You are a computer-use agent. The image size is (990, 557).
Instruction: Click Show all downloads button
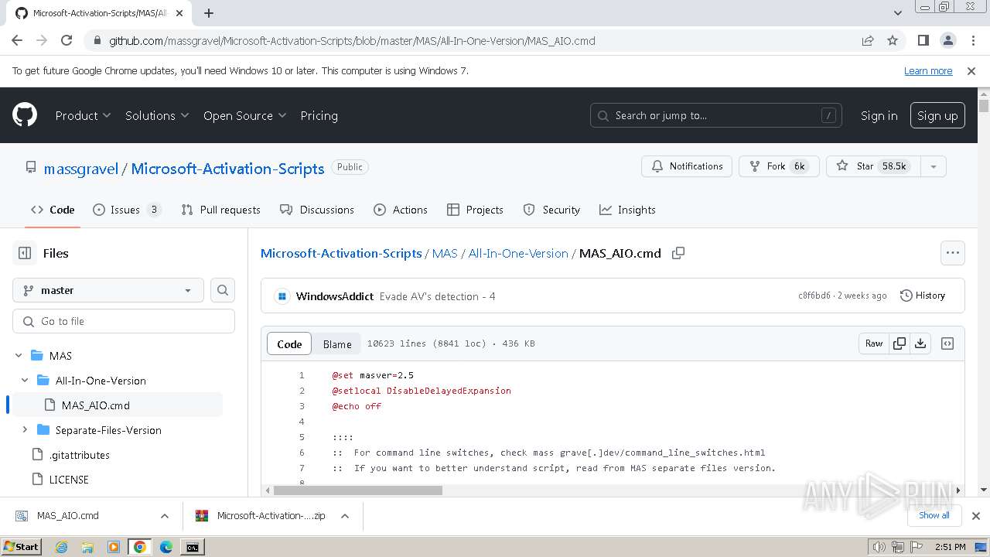tap(934, 515)
